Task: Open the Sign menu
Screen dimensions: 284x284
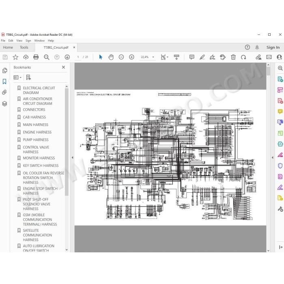Action: point(28,41)
